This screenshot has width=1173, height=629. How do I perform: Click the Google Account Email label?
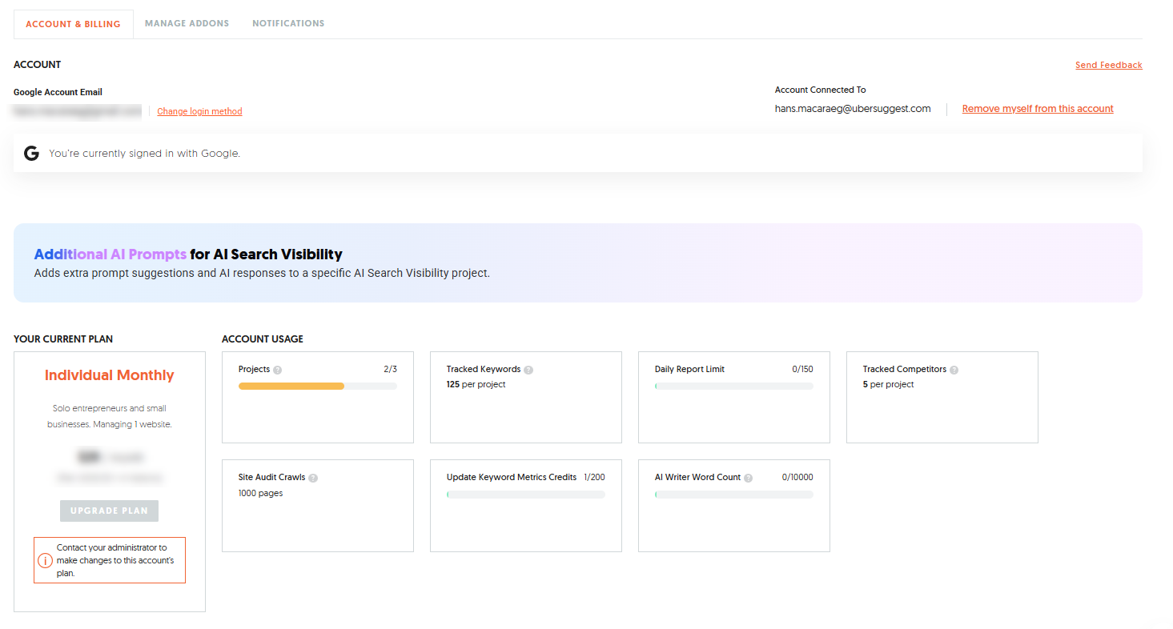point(58,92)
